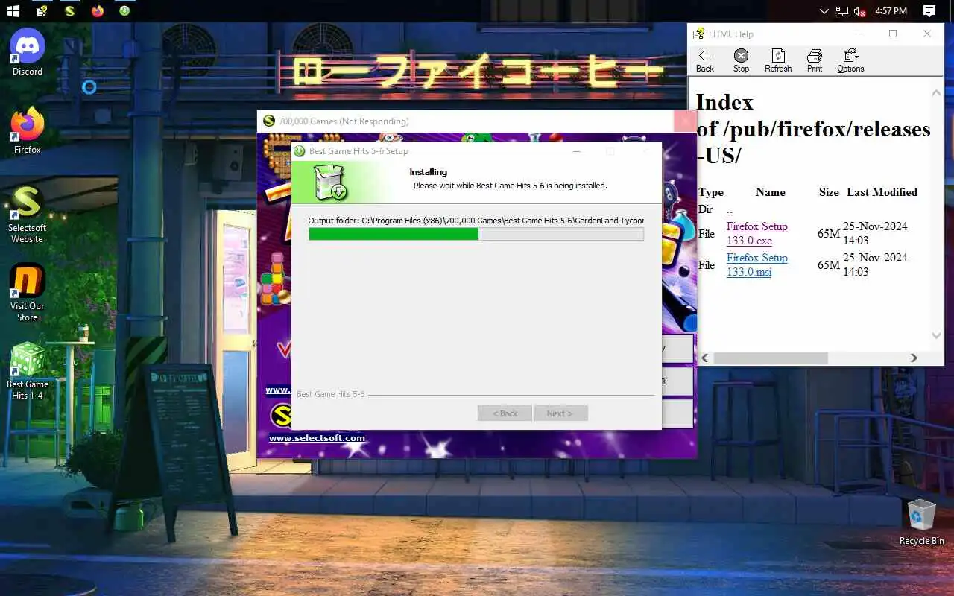Follow the parent directory '..' link
This screenshot has height=596, width=954.
pyautogui.click(x=730, y=210)
